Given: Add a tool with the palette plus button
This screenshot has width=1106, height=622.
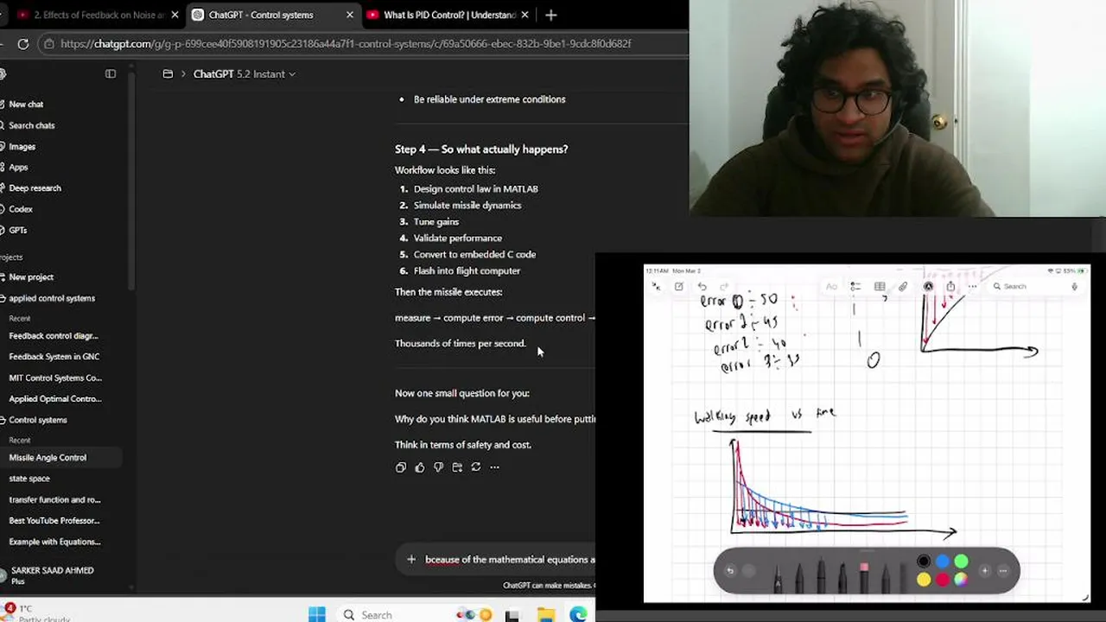Looking at the screenshot, I should click(984, 570).
